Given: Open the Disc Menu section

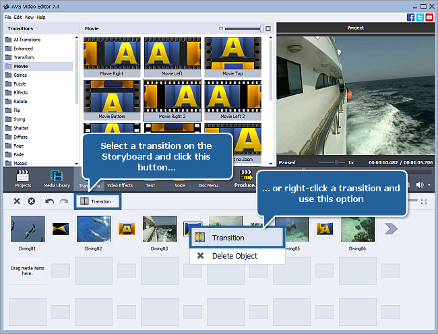Looking at the screenshot, I should click(208, 185).
